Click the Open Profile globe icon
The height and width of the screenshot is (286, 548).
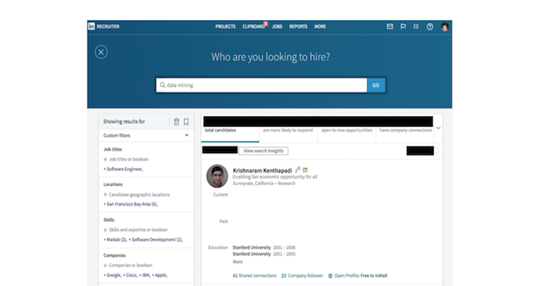pyautogui.click(x=330, y=276)
